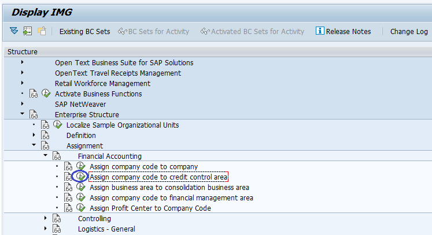Expand Retail Workforce Management node
432x235 pixels.
coord(23,83)
